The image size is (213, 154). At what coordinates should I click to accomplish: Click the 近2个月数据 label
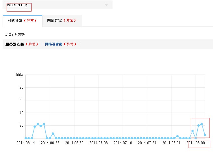(15, 35)
